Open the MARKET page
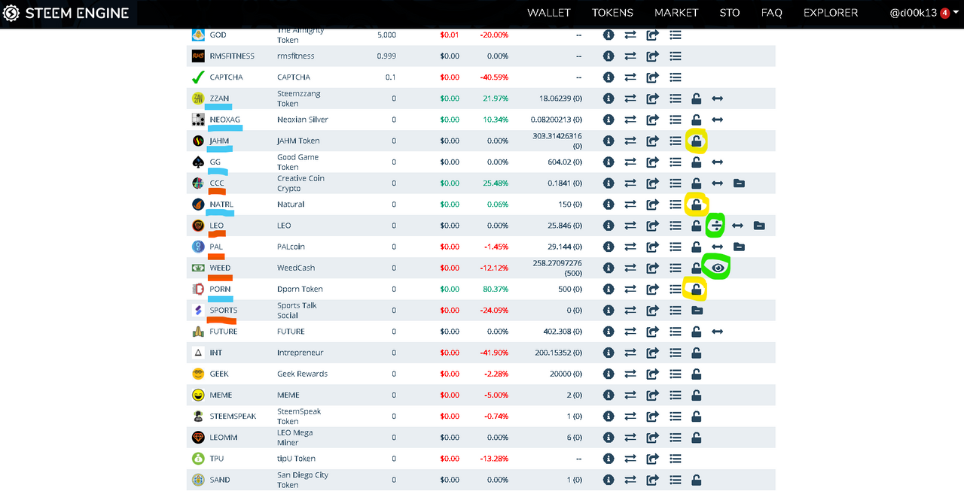The height and width of the screenshot is (491, 964). (676, 13)
